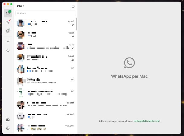
Task: Open the Archived chats icon
Action: [8, 42]
